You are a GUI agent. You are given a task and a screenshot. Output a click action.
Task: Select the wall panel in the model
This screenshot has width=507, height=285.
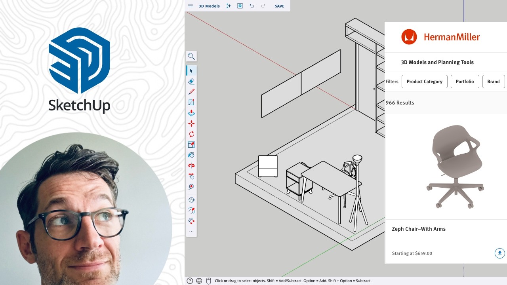[x=301, y=83]
